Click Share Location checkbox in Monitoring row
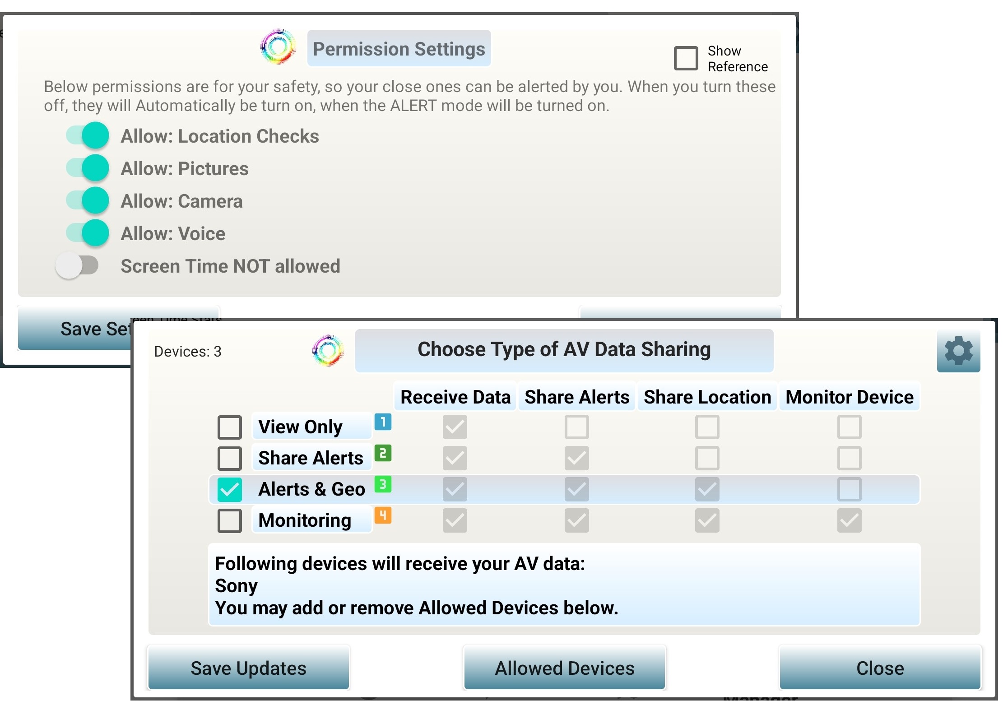Viewport: 1003px width, 710px height. [707, 520]
